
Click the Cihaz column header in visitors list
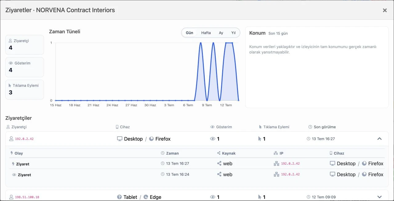123,127
